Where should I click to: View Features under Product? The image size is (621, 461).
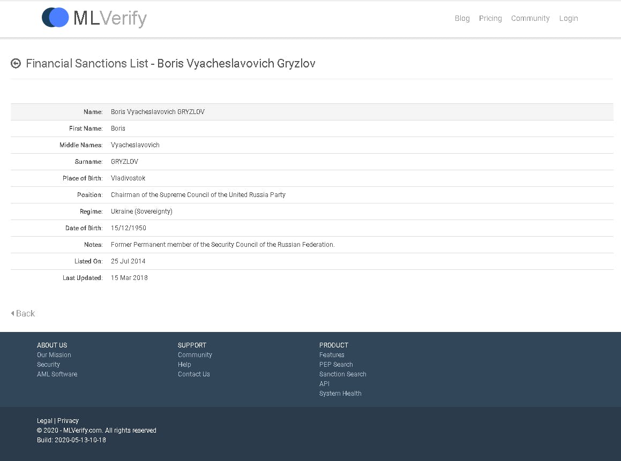pos(332,355)
